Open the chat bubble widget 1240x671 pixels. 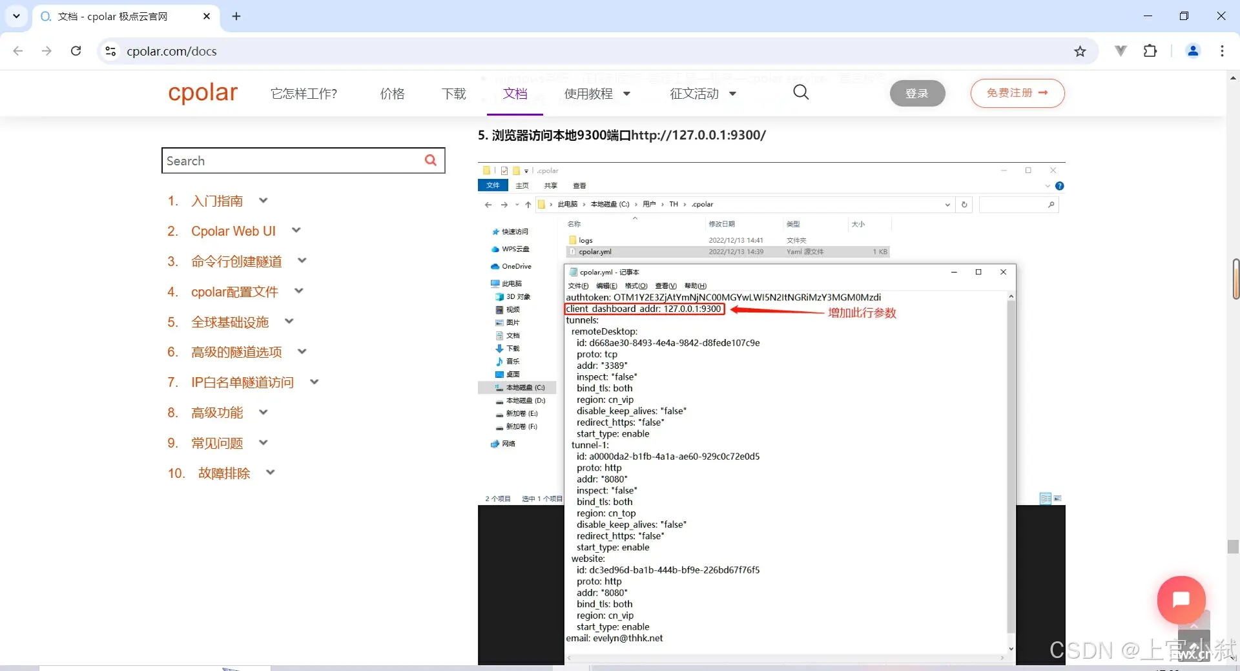[x=1181, y=600]
